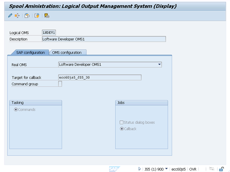Screen dimensions: 230x172
Task: Click the yellow speech bubble with glasses icon
Action: coord(47,15)
